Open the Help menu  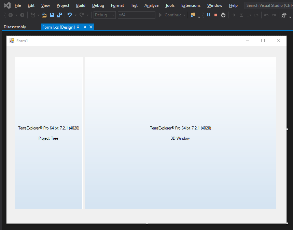click(233, 5)
